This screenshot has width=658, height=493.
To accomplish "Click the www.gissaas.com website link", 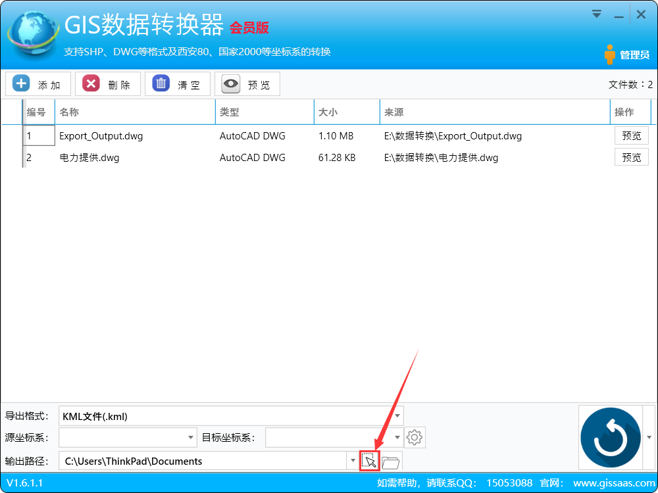I will pos(613,483).
